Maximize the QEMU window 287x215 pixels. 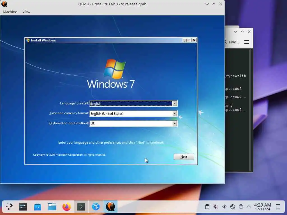tap(214, 4)
